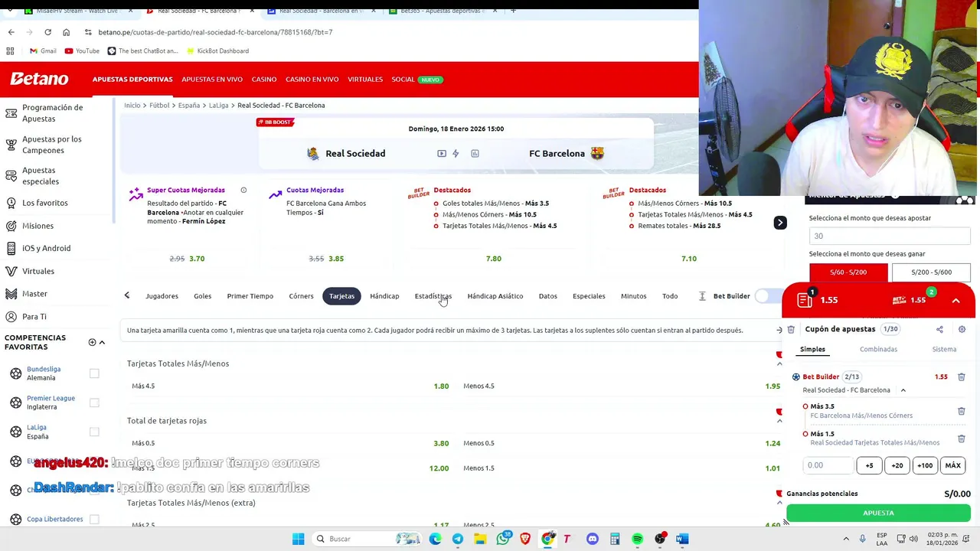Click the stake amount input field
Image resolution: width=980 pixels, height=551 pixels.
coord(828,465)
